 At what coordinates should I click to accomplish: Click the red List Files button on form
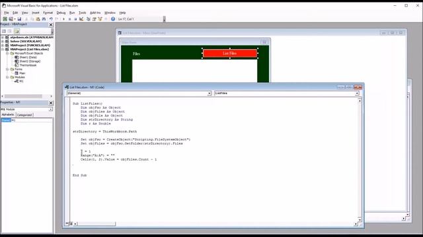pos(230,53)
